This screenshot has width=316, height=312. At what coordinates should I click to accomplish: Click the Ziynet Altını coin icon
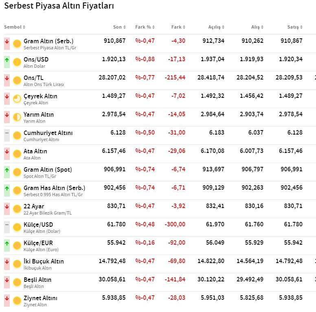pos(17,301)
